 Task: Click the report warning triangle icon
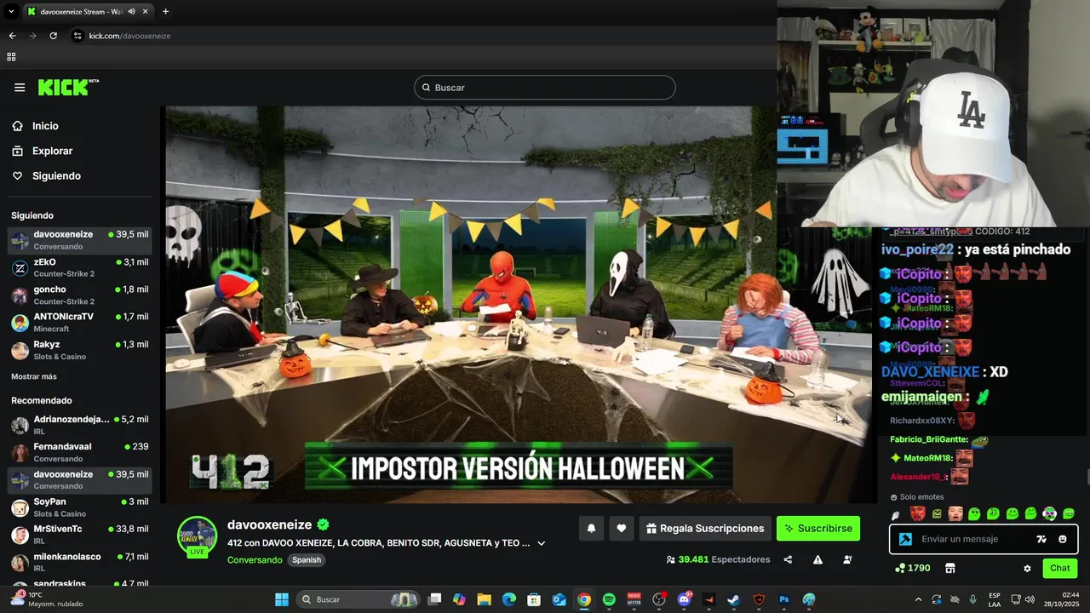pyautogui.click(x=817, y=559)
